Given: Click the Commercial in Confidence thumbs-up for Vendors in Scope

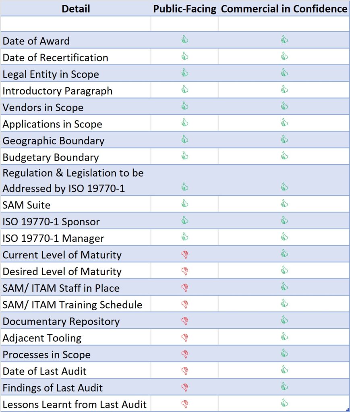Looking at the screenshot, I should 284,106.
